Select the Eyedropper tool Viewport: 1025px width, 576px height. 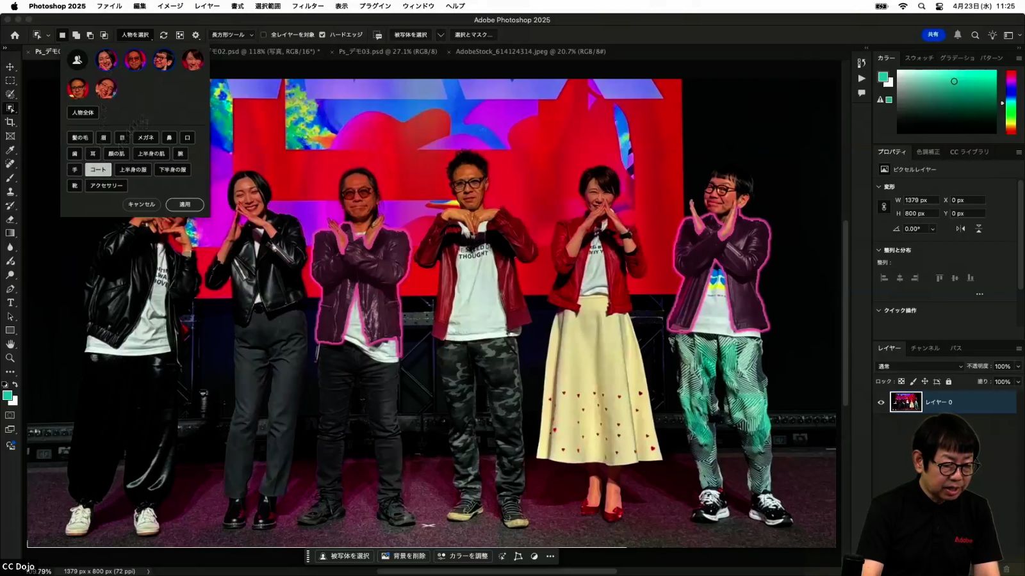10,150
